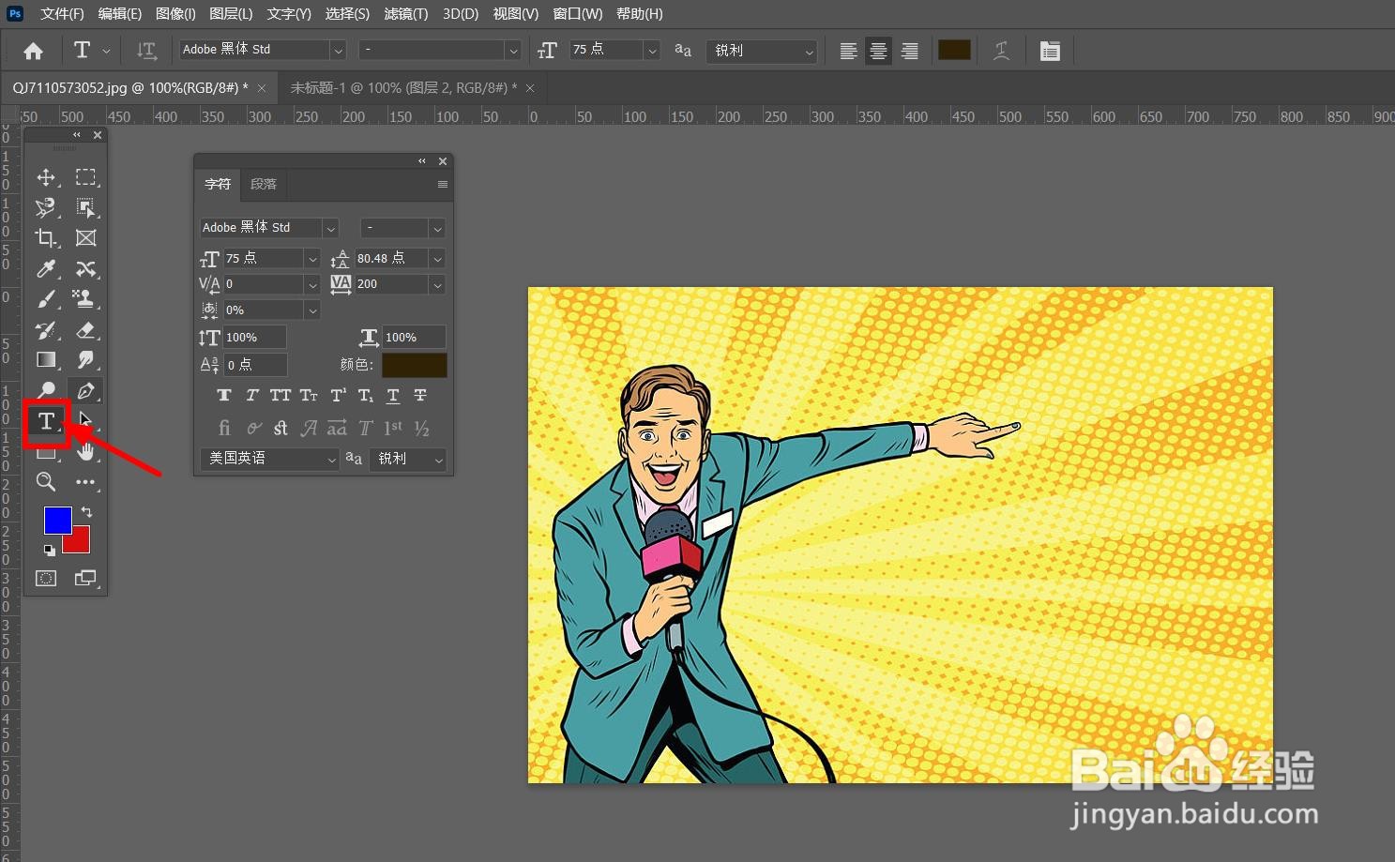Align text left in options bar
This screenshot has height=862, width=1395.
click(x=848, y=51)
